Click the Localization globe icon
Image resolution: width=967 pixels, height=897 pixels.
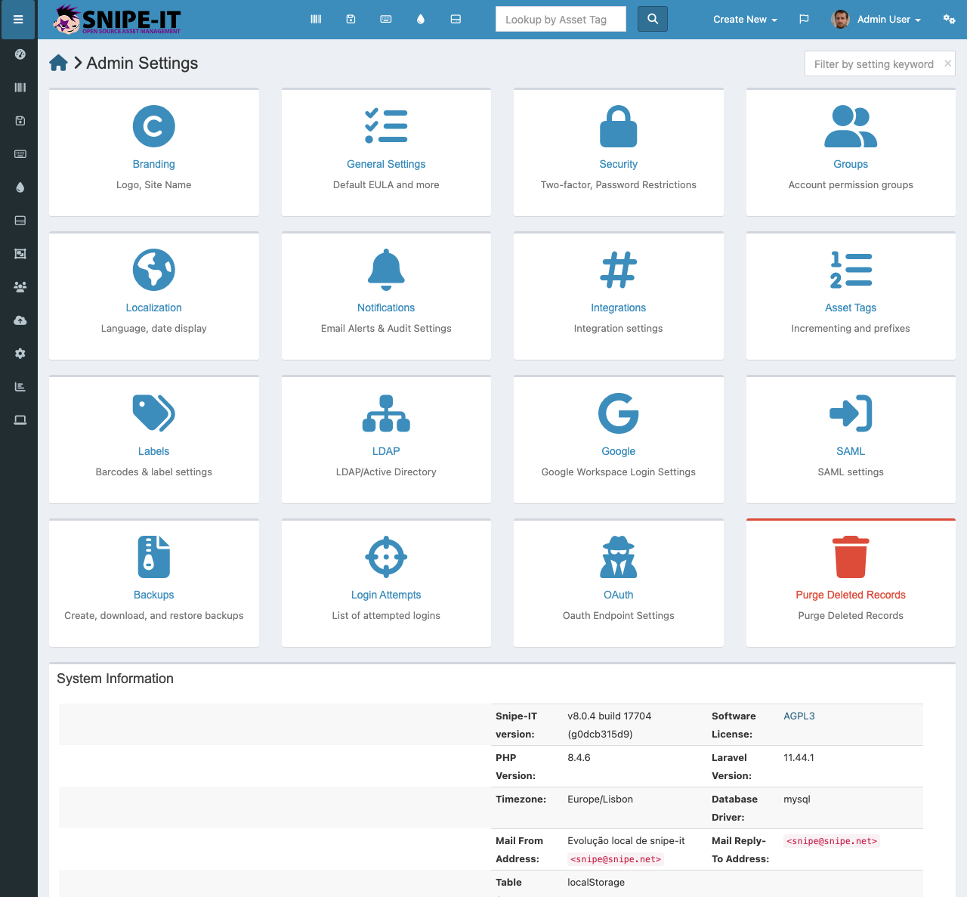pyautogui.click(x=154, y=270)
